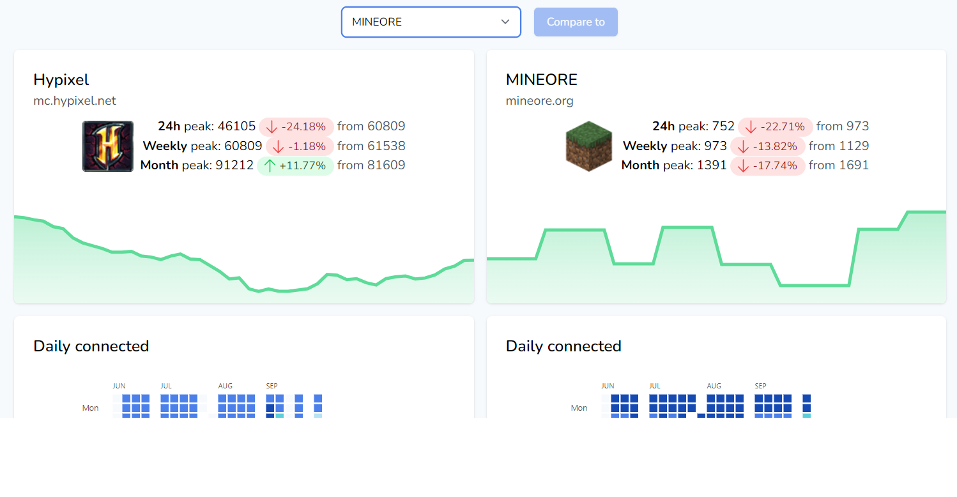Select Hypixel Weekly peak value 60809

(x=243, y=146)
